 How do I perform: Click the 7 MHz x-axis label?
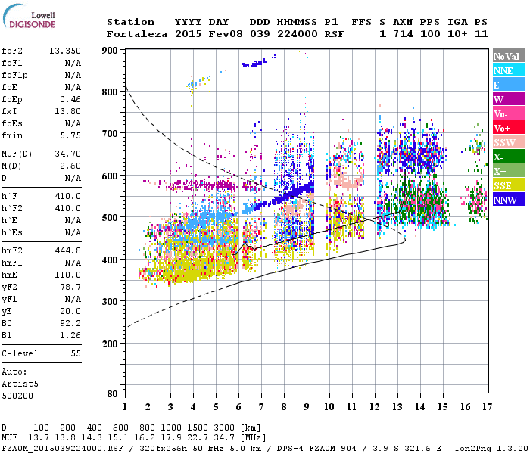click(261, 407)
